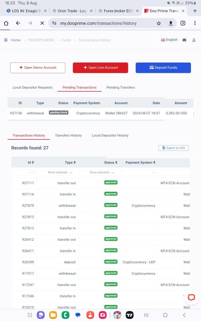Viewport: 201px width, 321px height.
Task: Follow the Funds breadcrumb link
Action: [x=66, y=40]
